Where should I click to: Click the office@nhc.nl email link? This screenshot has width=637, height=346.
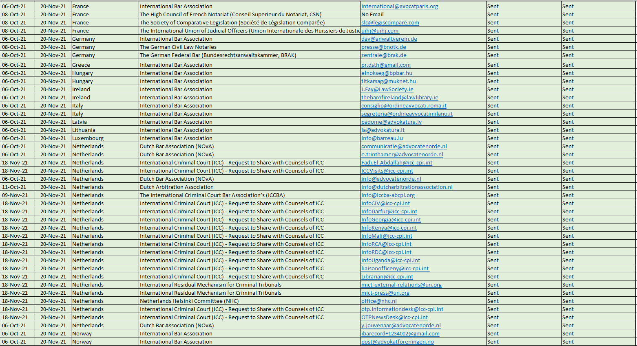click(379, 301)
